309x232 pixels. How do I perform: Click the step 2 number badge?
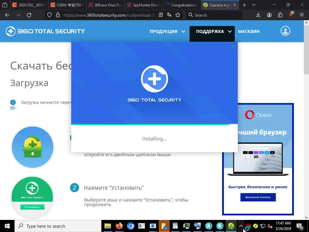pyautogui.click(x=74, y=188)
